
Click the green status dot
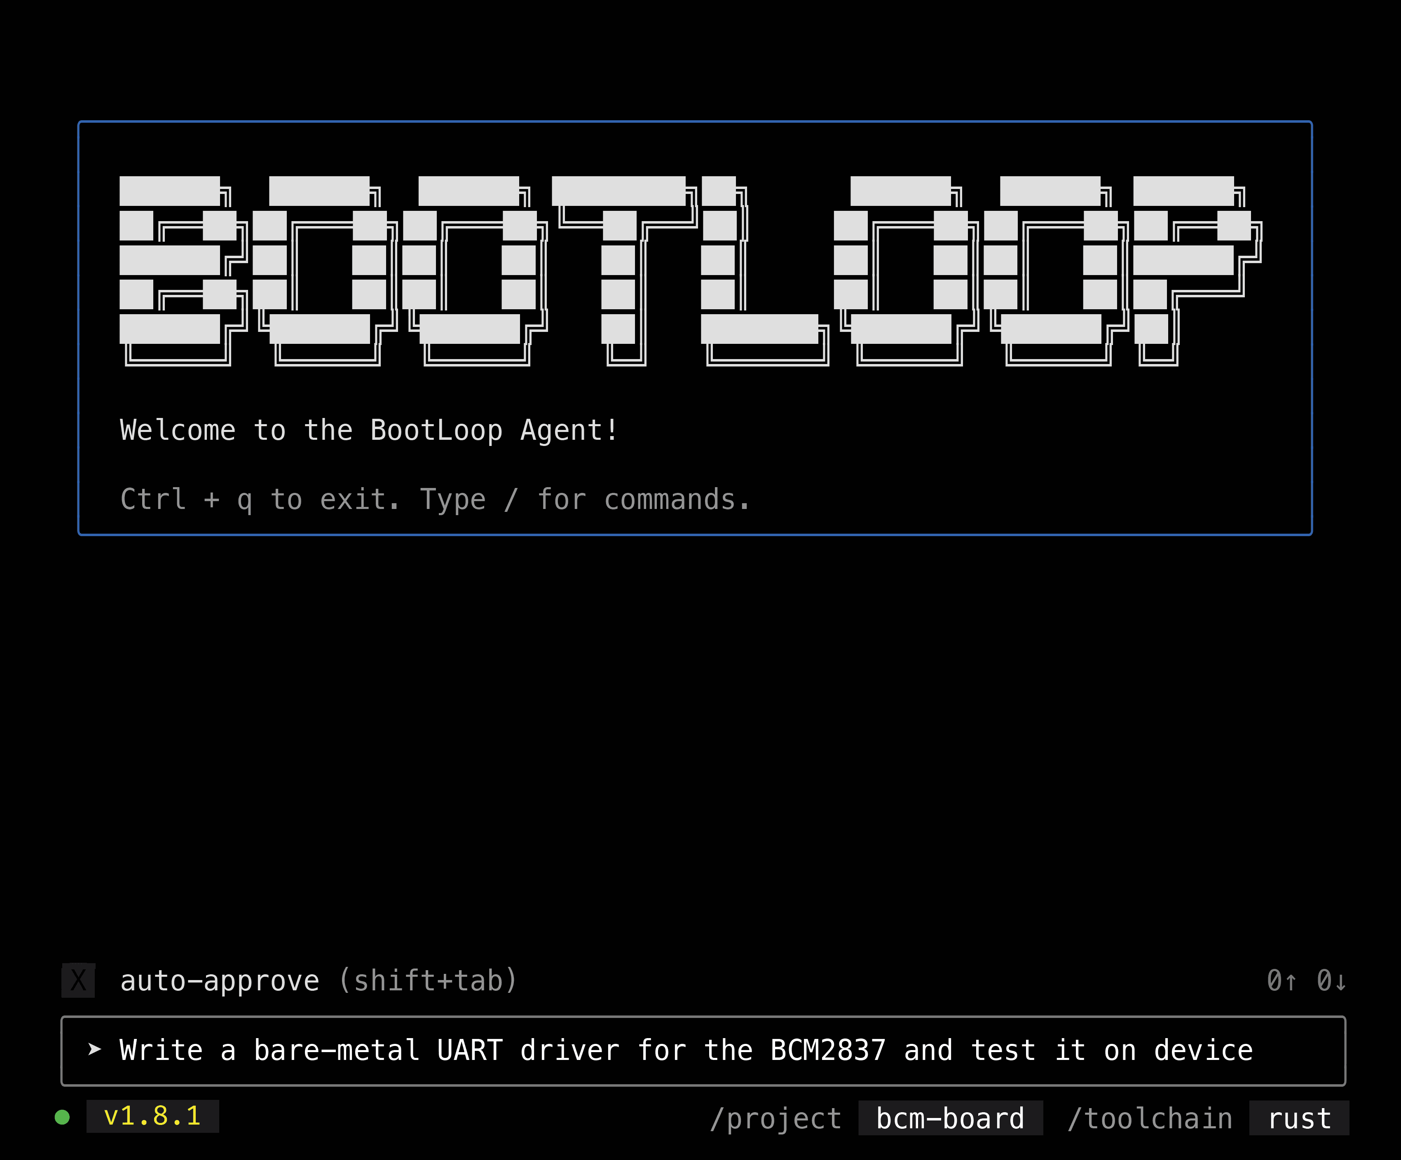point(62,1117)
